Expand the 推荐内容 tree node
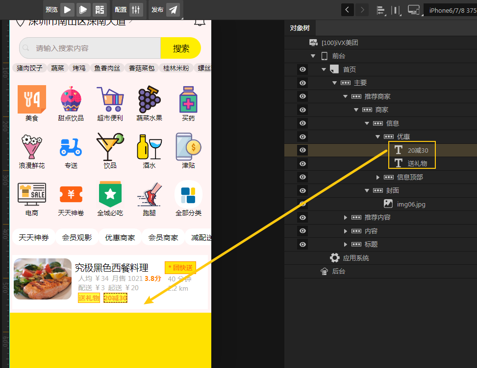Viewport: 477px width, 368px height. pyautogui.click(x=345, y=217)
